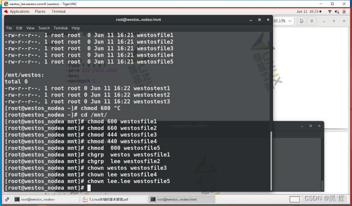Minimize the root@westos_nodea:/mnt terminal
Screen dimensions: 352x206
click(x=251, y=20)
